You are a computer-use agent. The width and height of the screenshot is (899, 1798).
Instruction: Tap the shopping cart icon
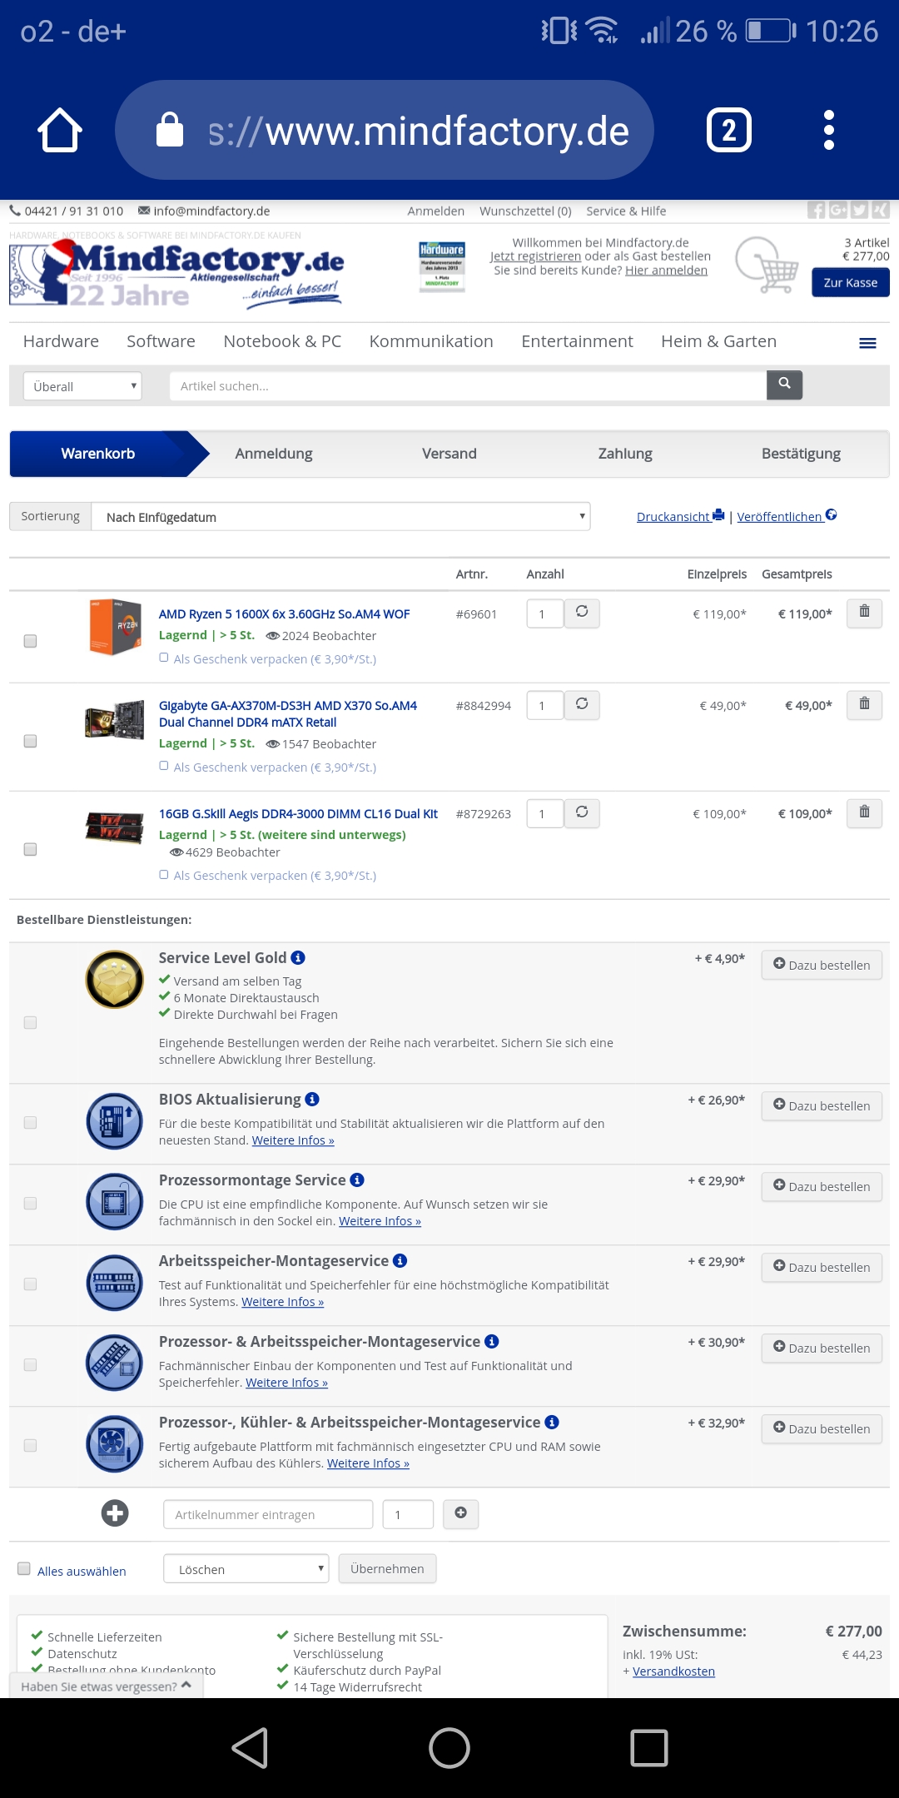click(767, 265)
